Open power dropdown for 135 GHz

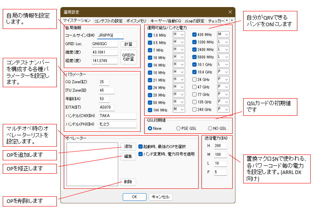tap(223, 102)
